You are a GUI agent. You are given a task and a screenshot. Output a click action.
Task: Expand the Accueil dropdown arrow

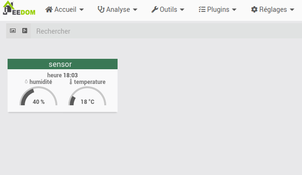point(82,9)
